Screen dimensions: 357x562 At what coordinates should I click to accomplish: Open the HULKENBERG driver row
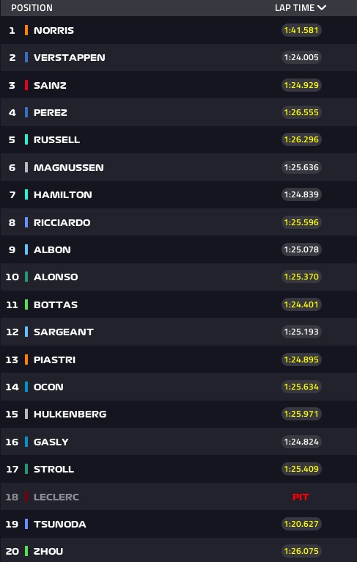click(178, 414)
